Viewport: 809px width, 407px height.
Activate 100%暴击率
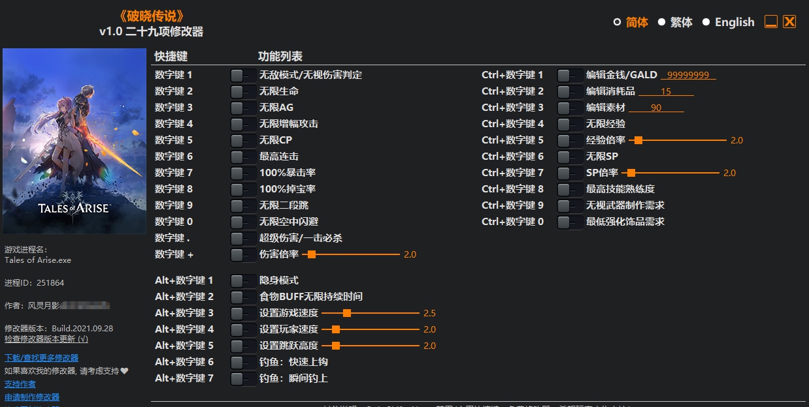click(242, 172)
